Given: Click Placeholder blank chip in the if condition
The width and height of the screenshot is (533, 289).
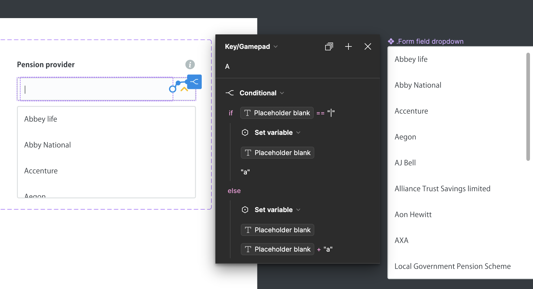Looking at the screenshot, I should [277, 113].
